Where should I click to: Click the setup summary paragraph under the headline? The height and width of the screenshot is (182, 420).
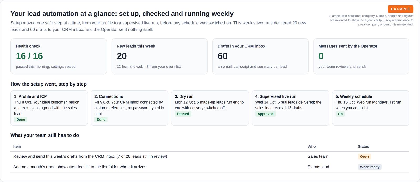coord(158,26)
